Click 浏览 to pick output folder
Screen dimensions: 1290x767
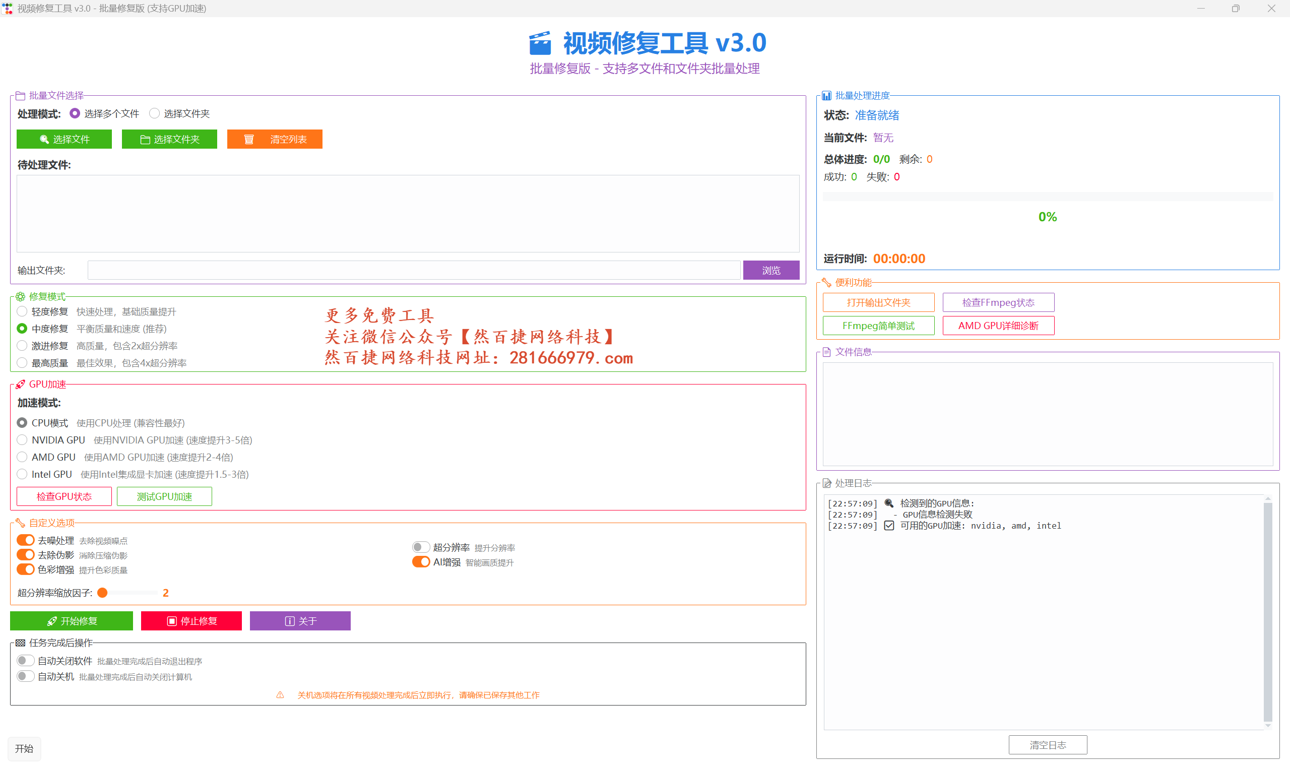coord(771,270)
